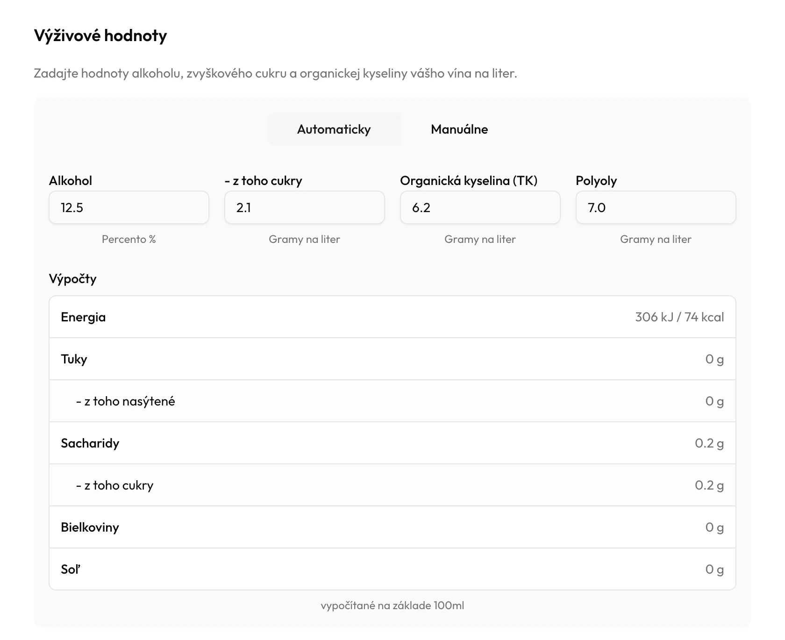Click the 'Organická kyselina (TK)' label
Screen dimensions: 785x640
(469, 181)
